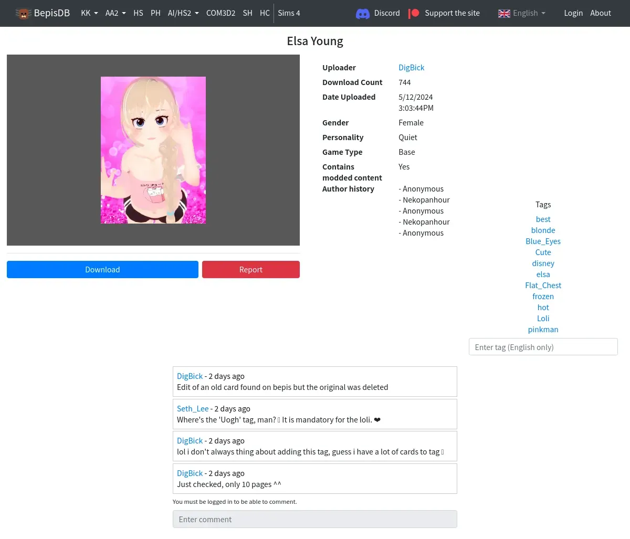Select the 'blonde' tag

[x=543, y=230]
